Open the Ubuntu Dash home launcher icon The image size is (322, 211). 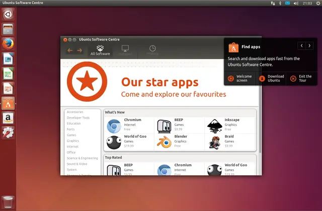[8, 14]
